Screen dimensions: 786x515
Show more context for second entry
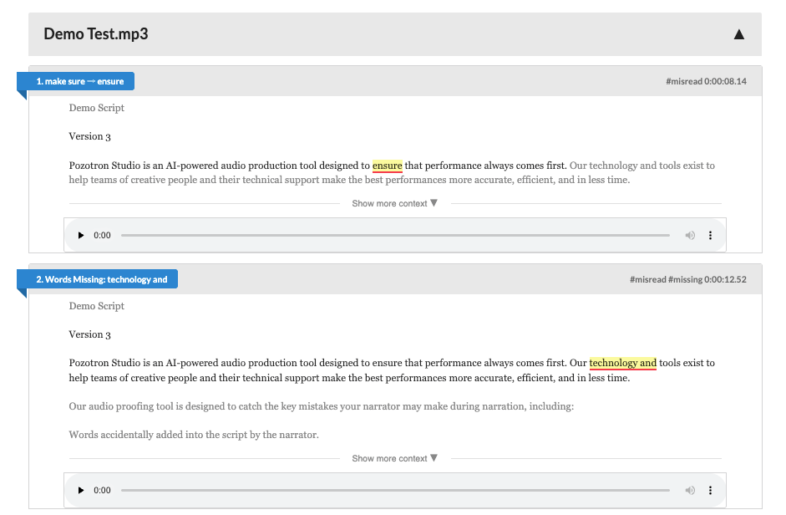click(x=394, y=458)
